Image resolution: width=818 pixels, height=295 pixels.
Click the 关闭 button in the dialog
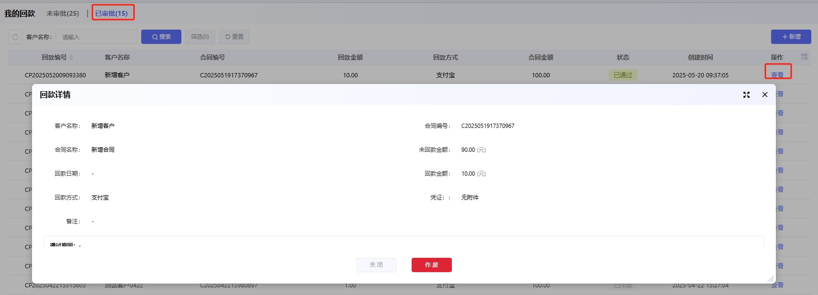tap(376, 265)
